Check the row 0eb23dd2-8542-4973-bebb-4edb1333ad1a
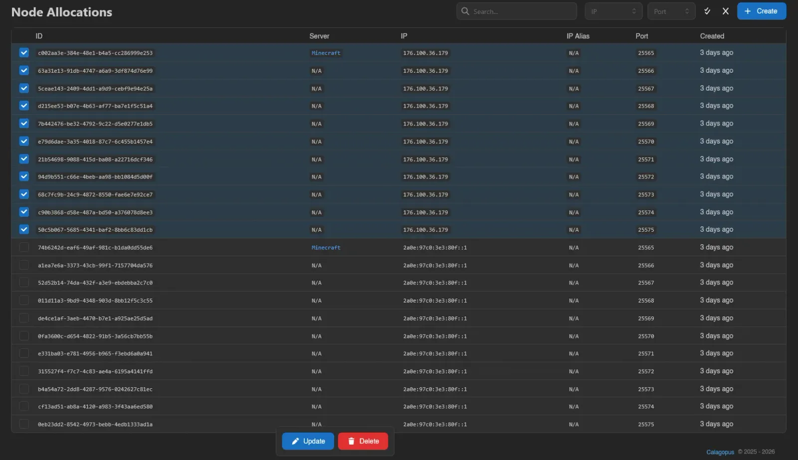Image resolution: width=798 pixels, height=460 pixels. tap(24, 424)
